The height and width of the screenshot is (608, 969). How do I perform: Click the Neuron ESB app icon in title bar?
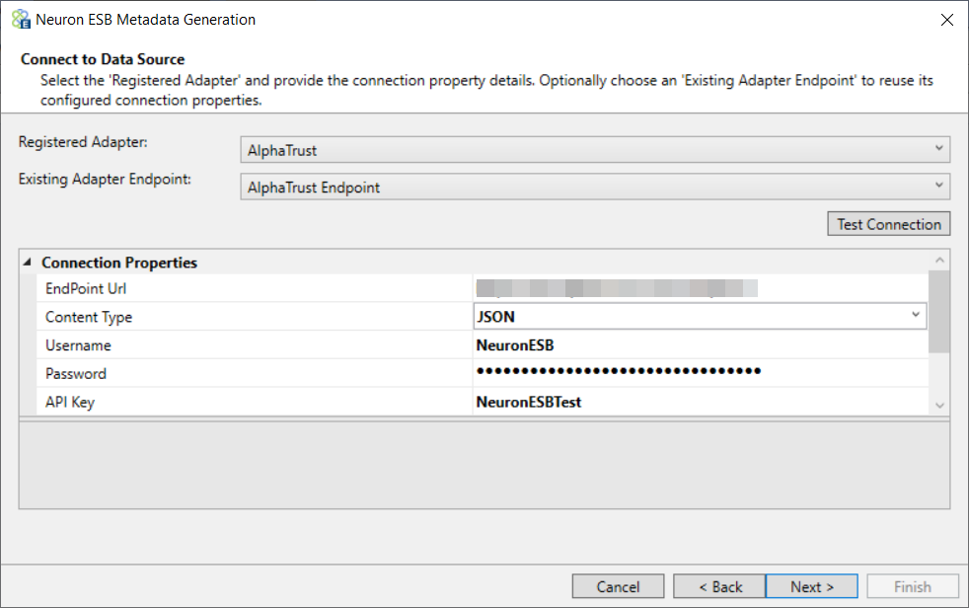tap(21, 19)
